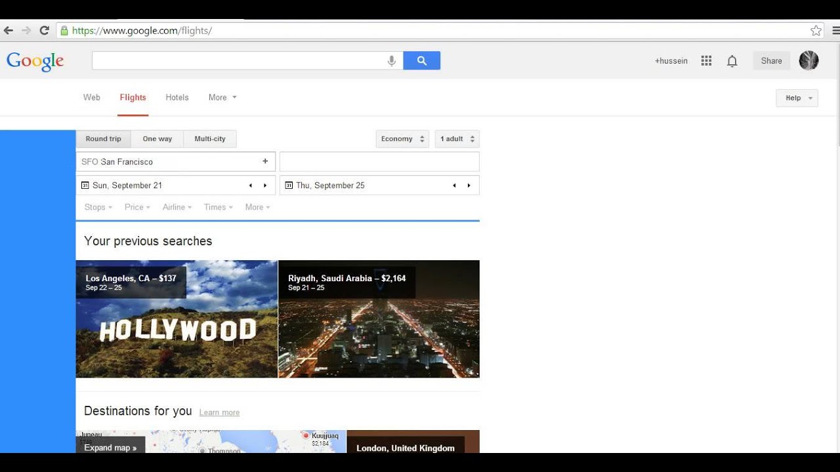The width and height of the screenshot is (840, 472).
Task: Click the Google logo
Action: point(35,61)
